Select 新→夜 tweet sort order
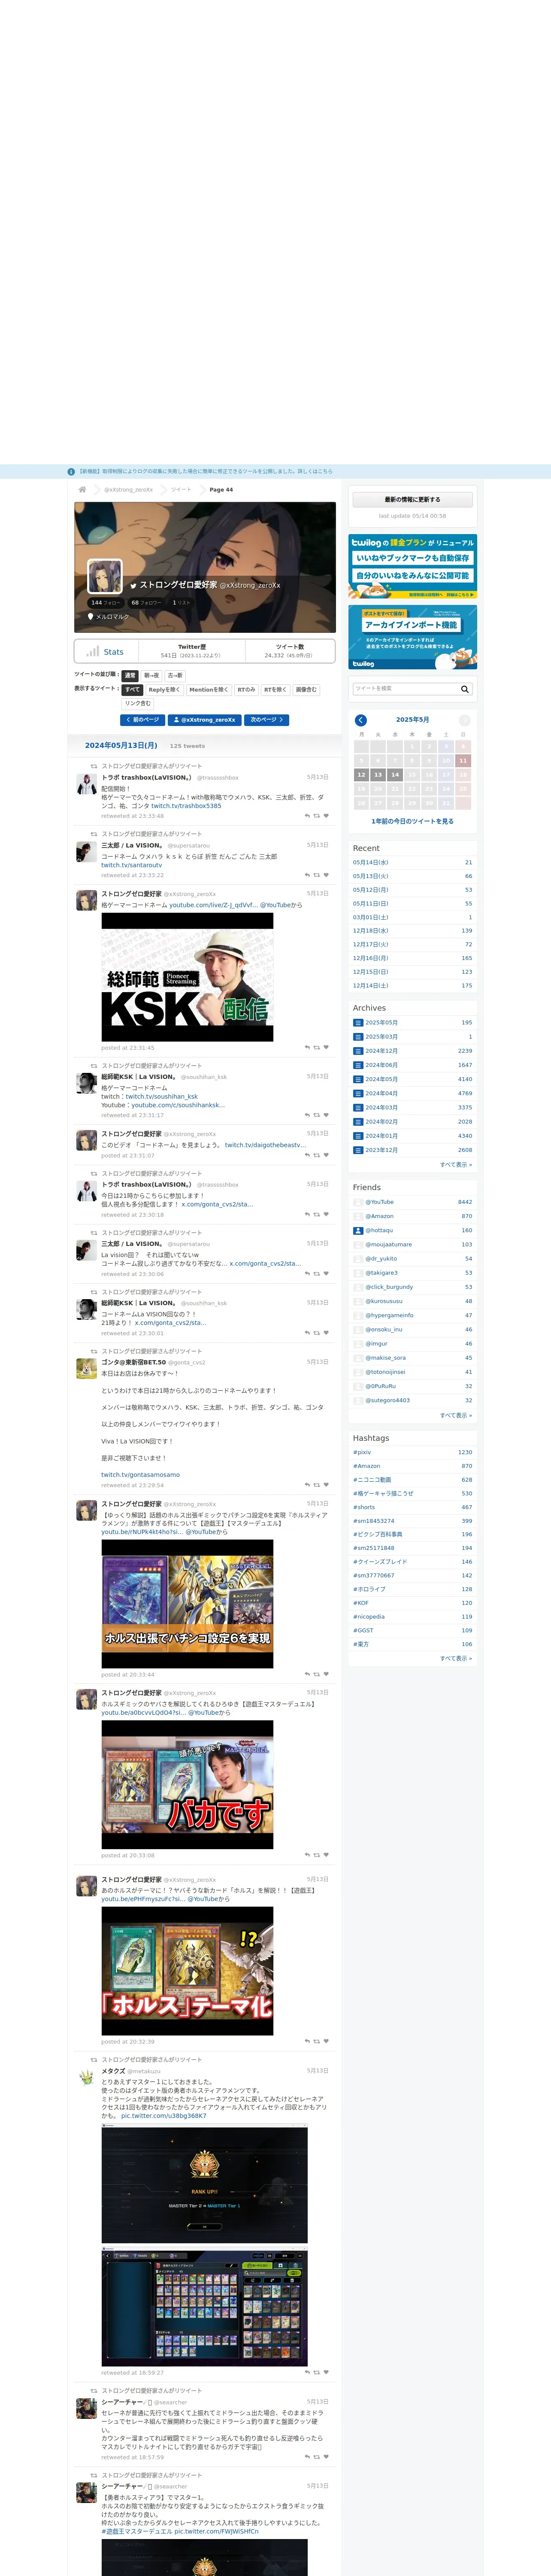This screenshot has width=551, height=2576. 151,676
